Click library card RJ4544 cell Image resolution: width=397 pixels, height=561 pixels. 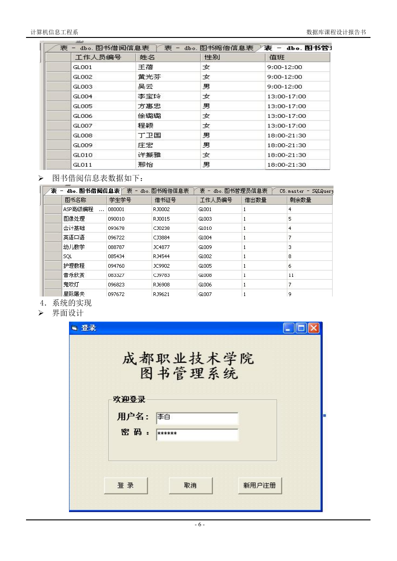point(174,256)
